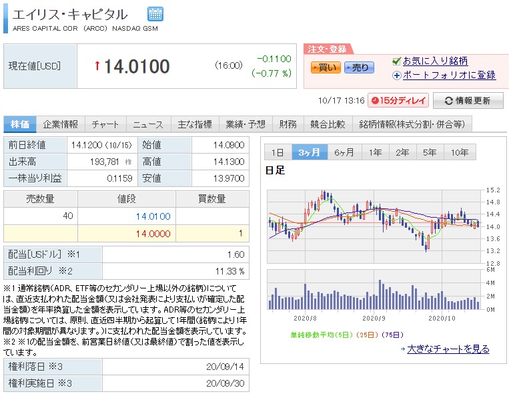
Task: Click the 高値 value 14.1300
Action: point(229,162)
